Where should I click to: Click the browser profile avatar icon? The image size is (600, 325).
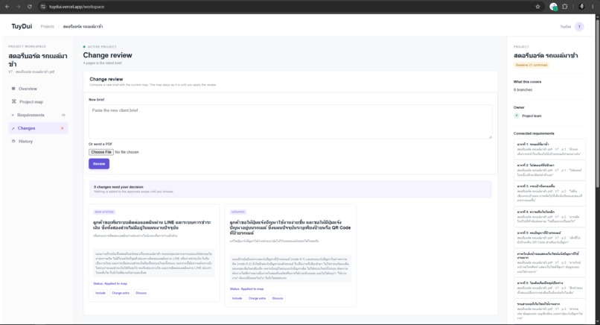[581, 7]
